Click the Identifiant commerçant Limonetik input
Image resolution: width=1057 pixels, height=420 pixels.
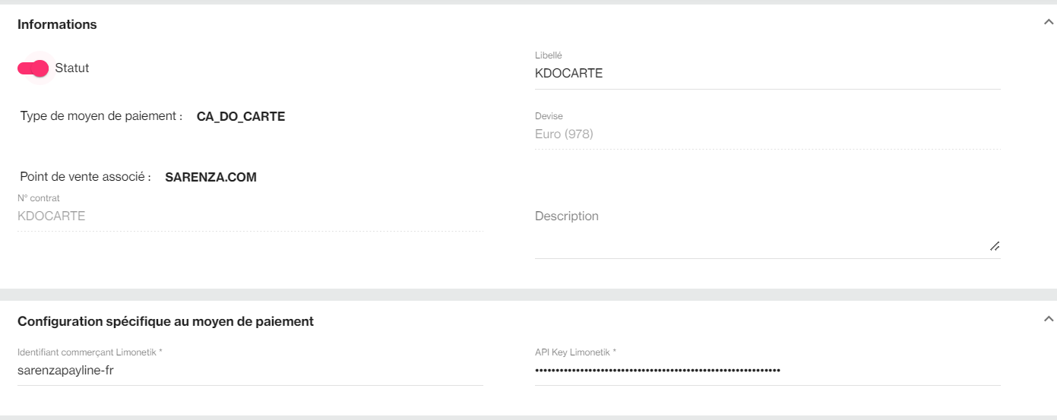[250, 371]
